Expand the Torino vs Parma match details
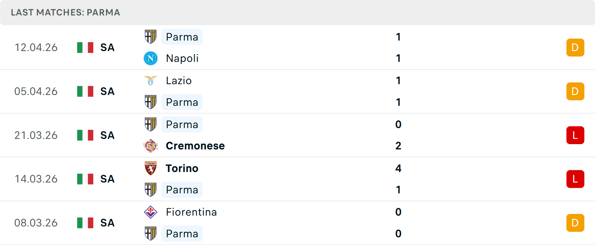595x245 pixels. click(297, 179)
